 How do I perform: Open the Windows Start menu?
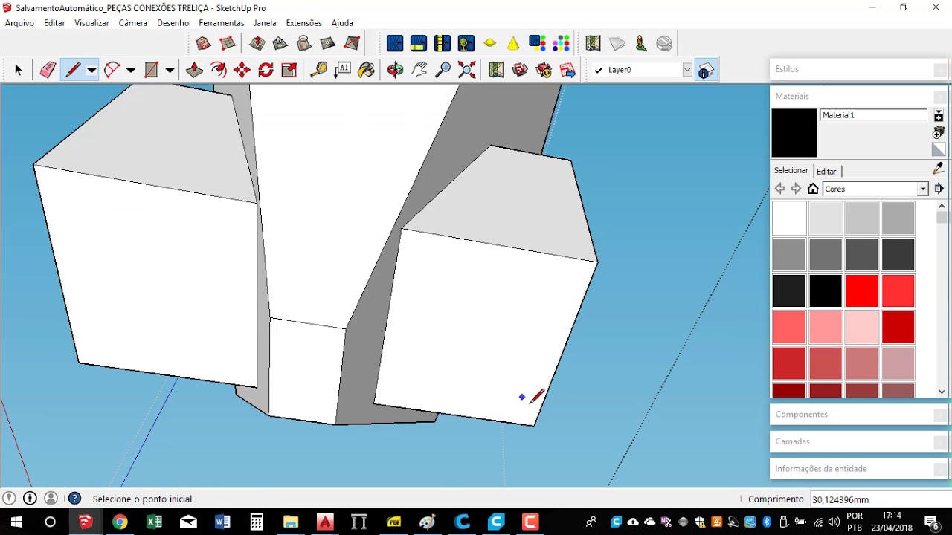coord(16,522)
